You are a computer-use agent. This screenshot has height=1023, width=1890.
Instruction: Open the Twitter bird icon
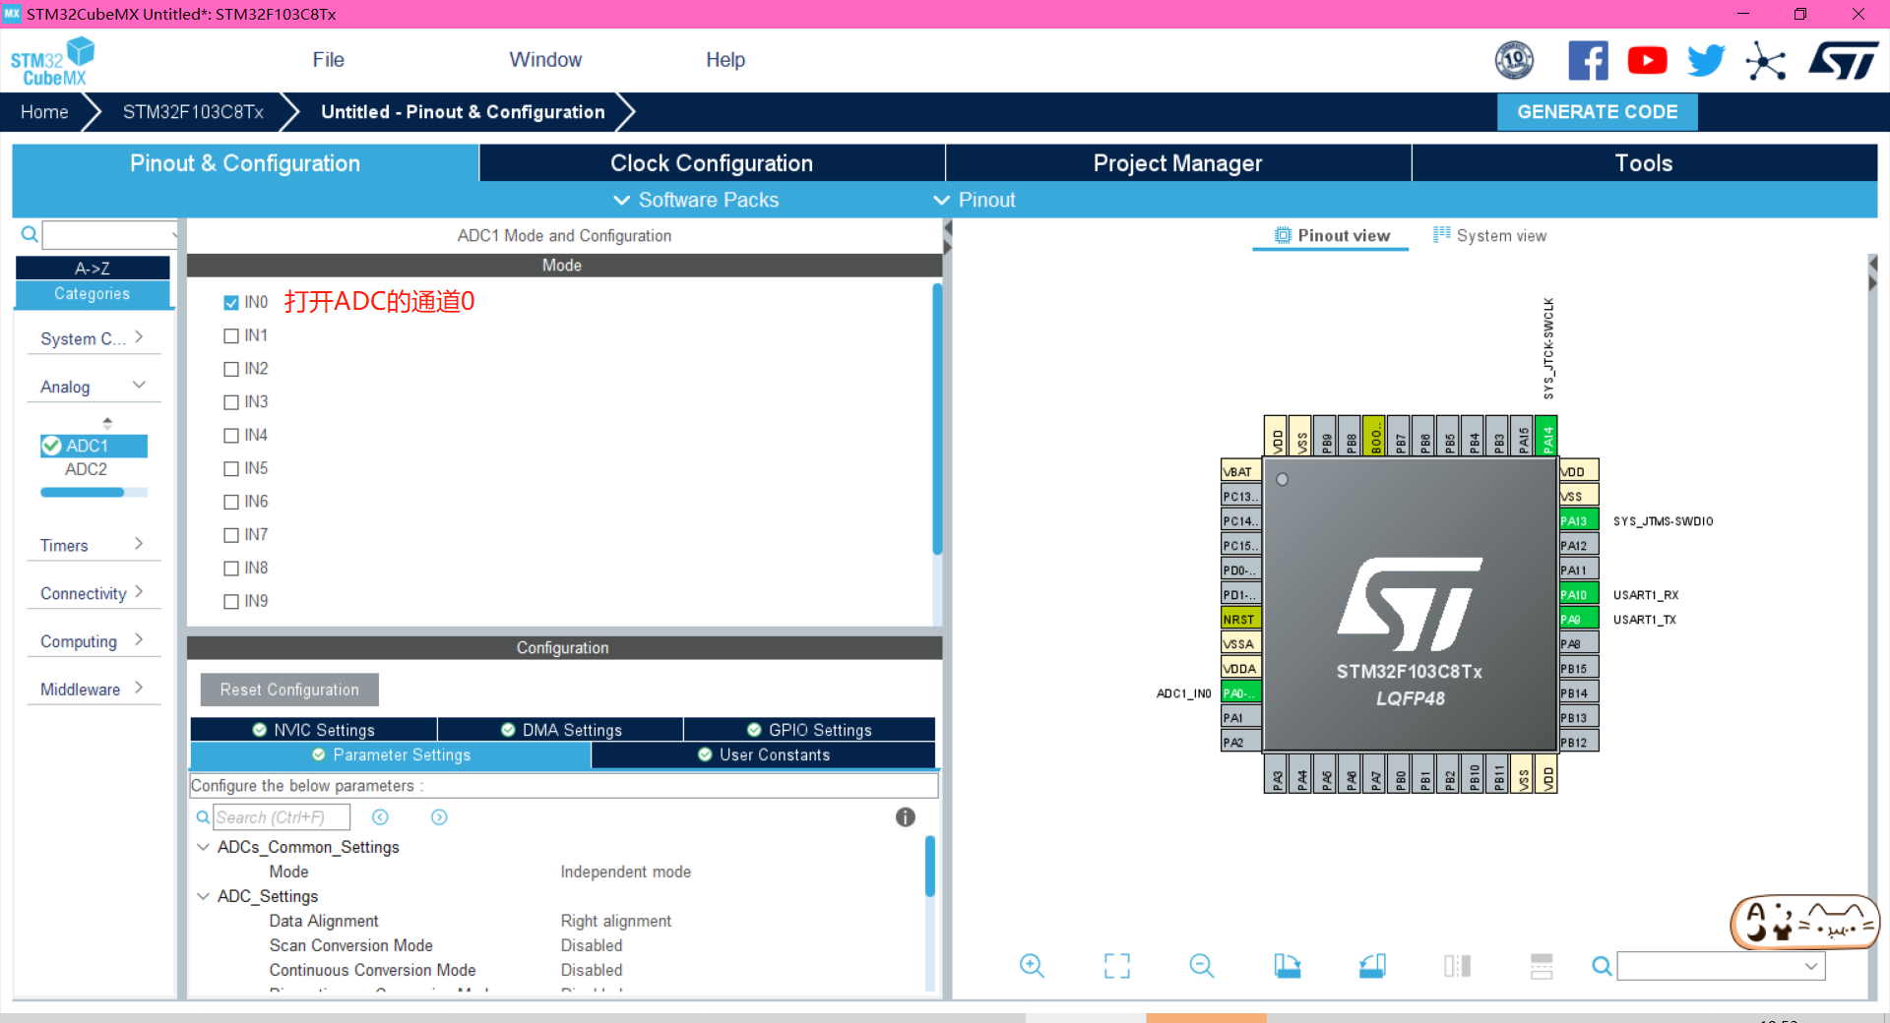1706,61
